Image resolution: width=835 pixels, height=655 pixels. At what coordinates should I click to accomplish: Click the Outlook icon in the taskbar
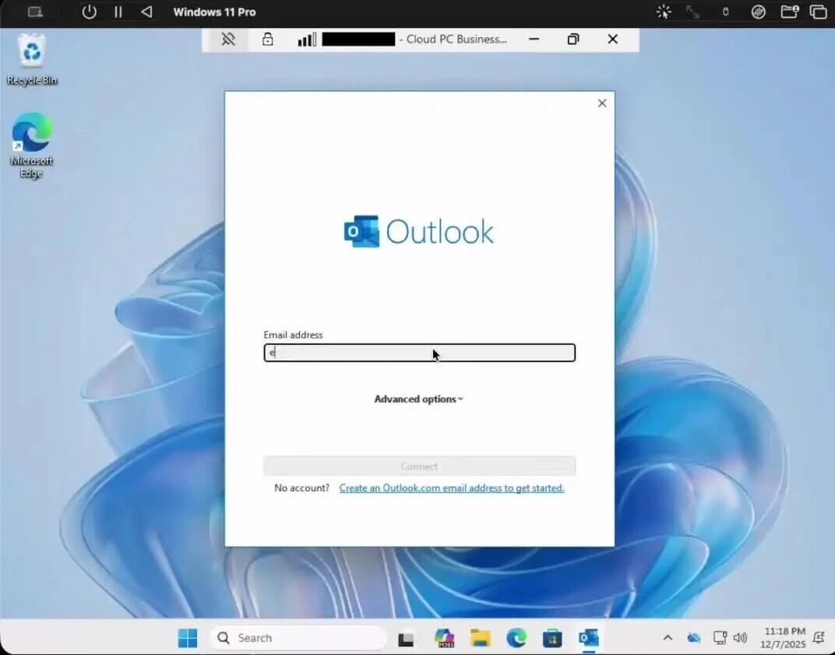(x=588, y=637)
